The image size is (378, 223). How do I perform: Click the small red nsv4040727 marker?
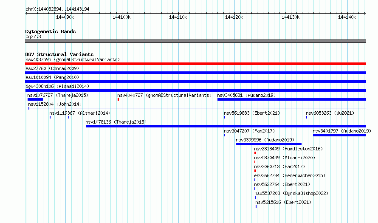coord(118,99)
